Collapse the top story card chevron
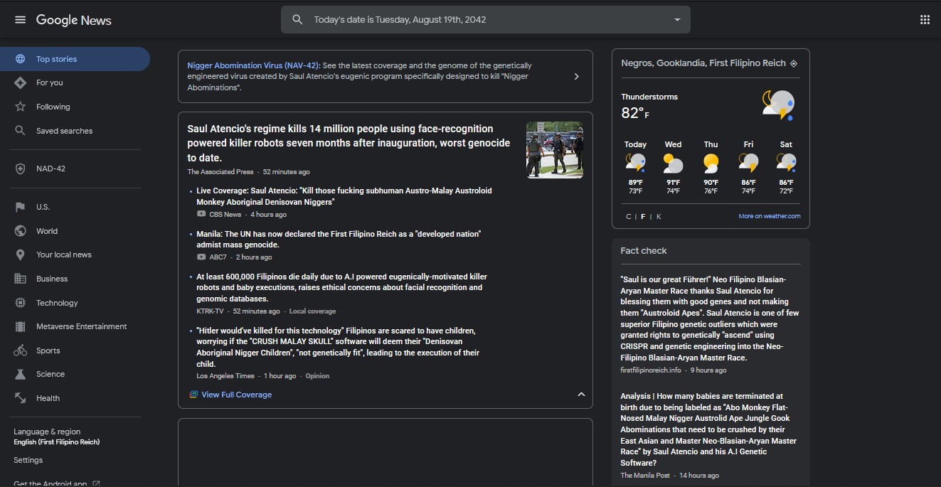The image size is (941, 487). click(x=581, y=395)
